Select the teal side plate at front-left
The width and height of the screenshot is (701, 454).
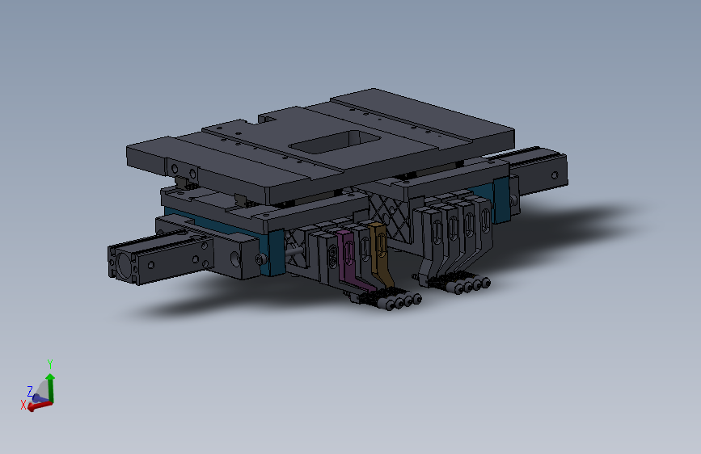point(276,253)
